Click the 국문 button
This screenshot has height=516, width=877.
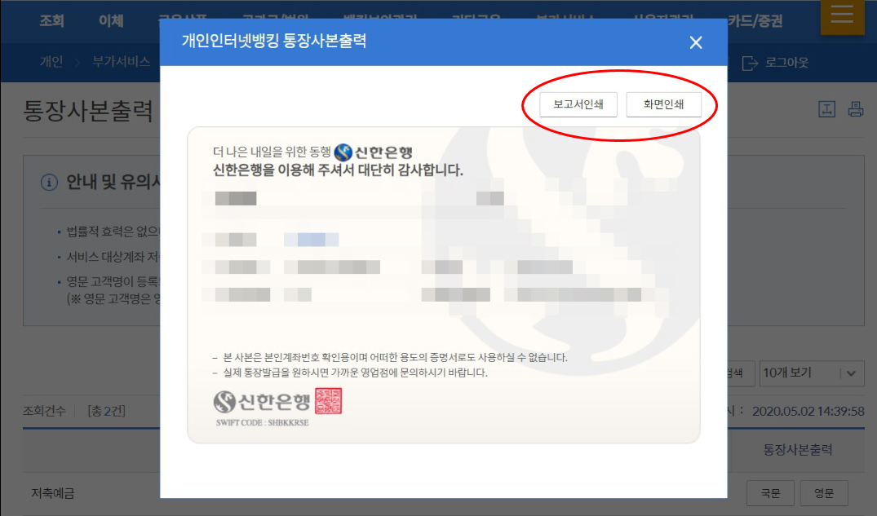pyautogui.click(x=770, y=493)
